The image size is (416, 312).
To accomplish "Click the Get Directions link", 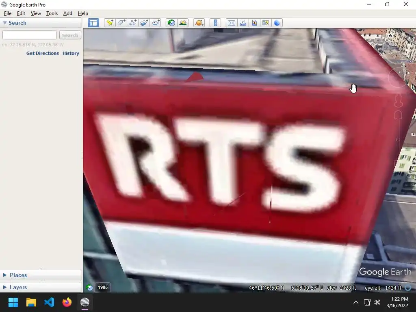I will (42, 53).
